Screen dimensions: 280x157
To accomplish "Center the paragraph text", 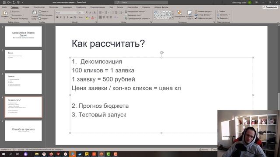I will pos(104,17).
